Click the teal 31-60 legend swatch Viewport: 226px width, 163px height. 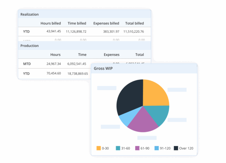(118, 148)
